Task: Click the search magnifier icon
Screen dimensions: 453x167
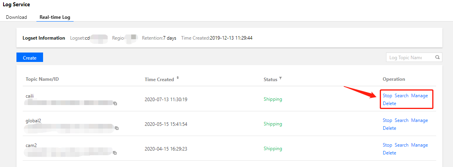Action: point(437,57)
